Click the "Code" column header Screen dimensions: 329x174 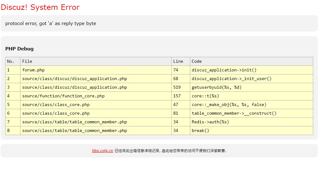(251, 62)
